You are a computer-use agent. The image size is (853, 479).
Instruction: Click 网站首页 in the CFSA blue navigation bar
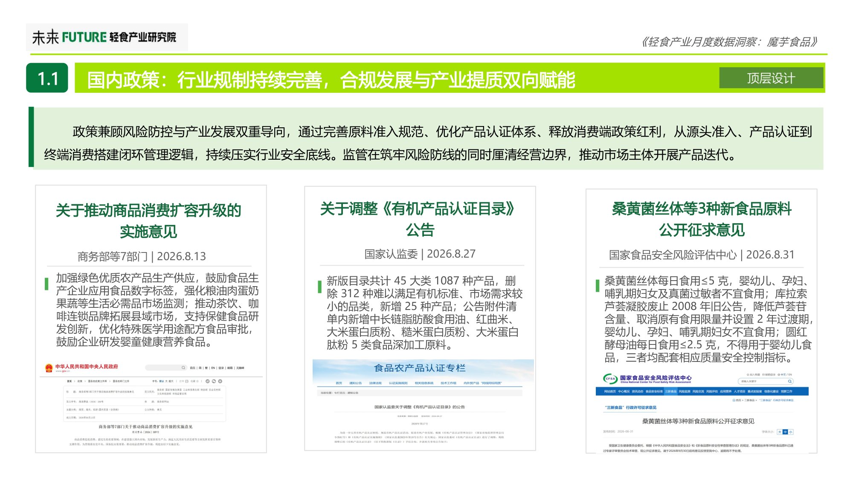tap(610, 391)
